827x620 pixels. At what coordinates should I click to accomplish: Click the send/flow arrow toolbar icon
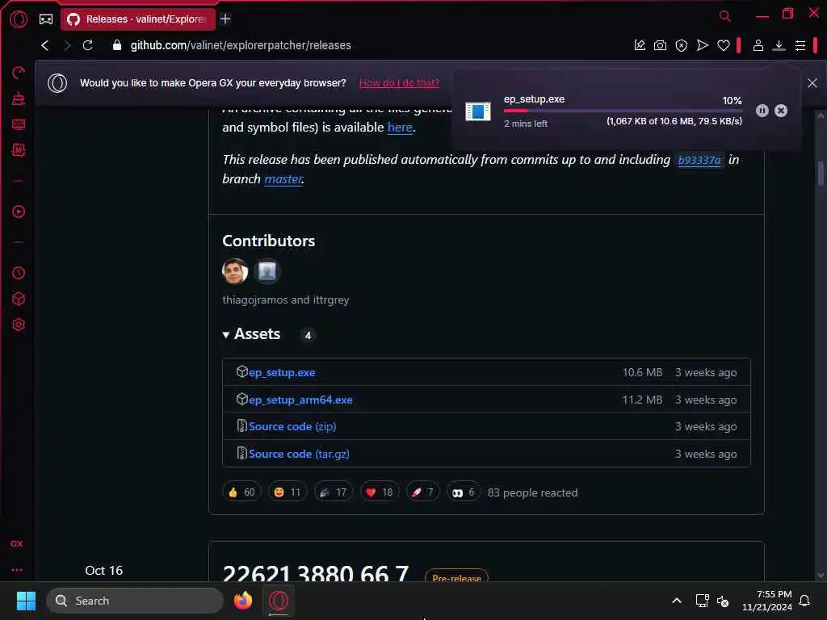coord(702,45)
